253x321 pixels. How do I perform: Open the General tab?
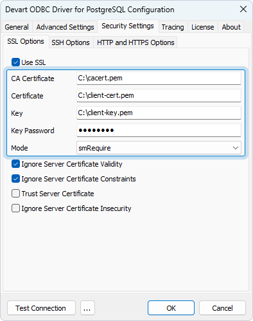coord(17,27)
